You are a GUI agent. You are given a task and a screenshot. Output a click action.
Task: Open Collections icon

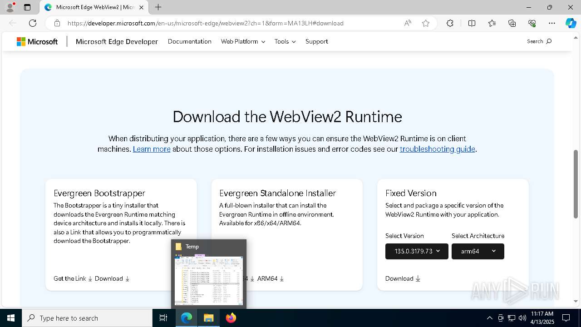512,23
